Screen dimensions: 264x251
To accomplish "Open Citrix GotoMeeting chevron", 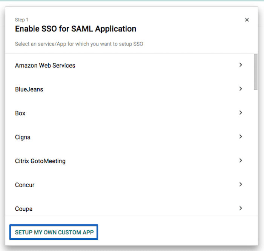I will (x=241, y=161).
